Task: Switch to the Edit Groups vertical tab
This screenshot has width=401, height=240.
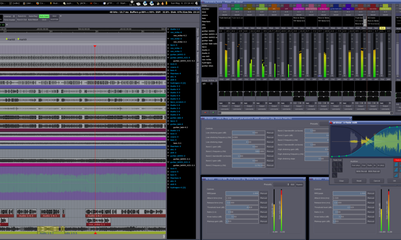Action: (x=197, y=68)
